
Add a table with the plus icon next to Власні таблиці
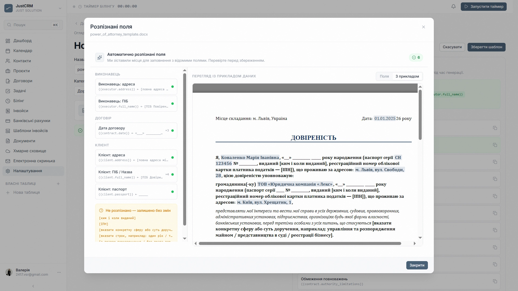coord(58,184)
